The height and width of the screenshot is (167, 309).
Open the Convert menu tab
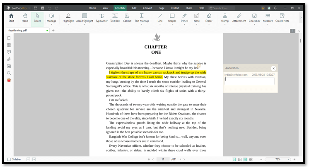[147, 8]
